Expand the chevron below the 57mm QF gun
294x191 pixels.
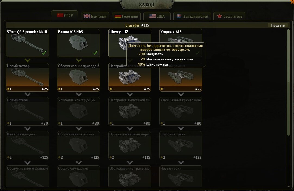(27, 60)
